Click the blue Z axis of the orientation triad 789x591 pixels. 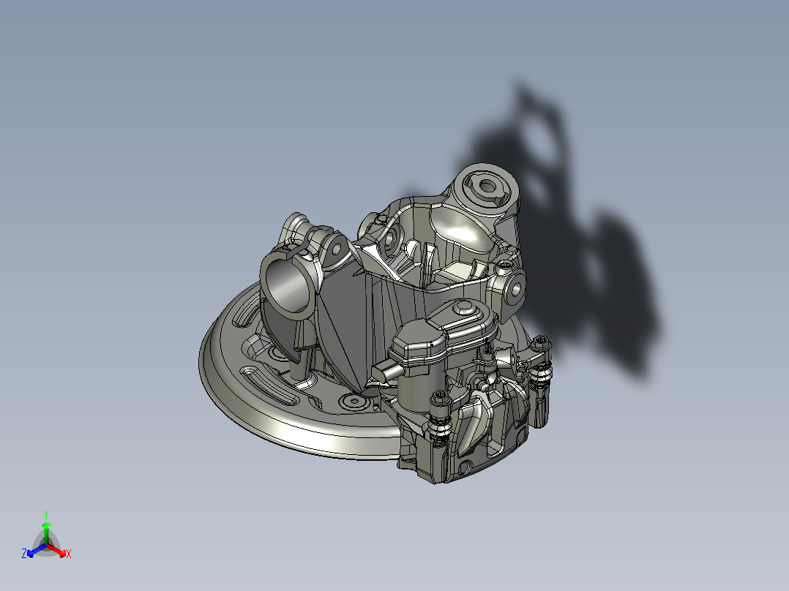[x=37, y=550]
